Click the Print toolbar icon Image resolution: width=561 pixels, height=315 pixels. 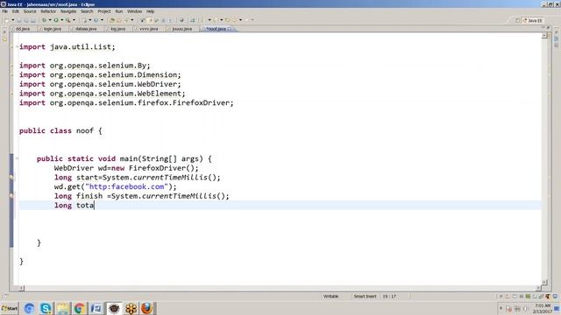[33, 20]
